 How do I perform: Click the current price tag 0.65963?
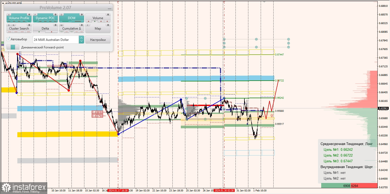tap(383, 108)
